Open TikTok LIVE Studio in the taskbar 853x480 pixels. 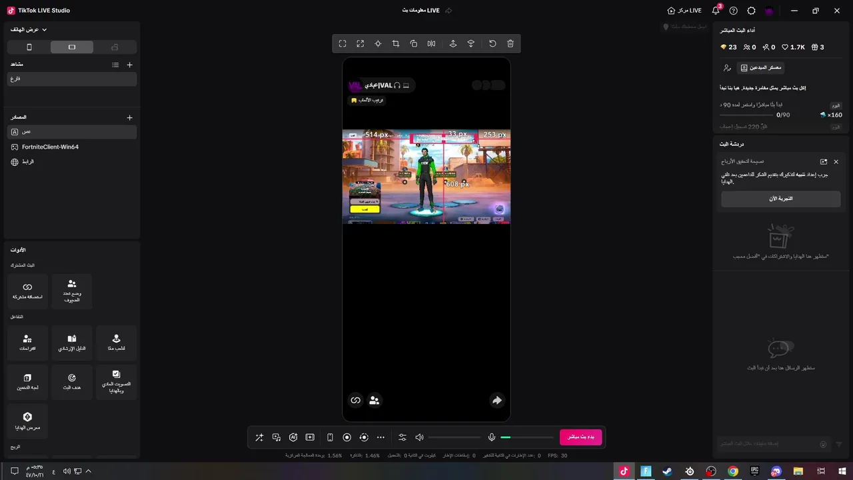click(624, 471)
